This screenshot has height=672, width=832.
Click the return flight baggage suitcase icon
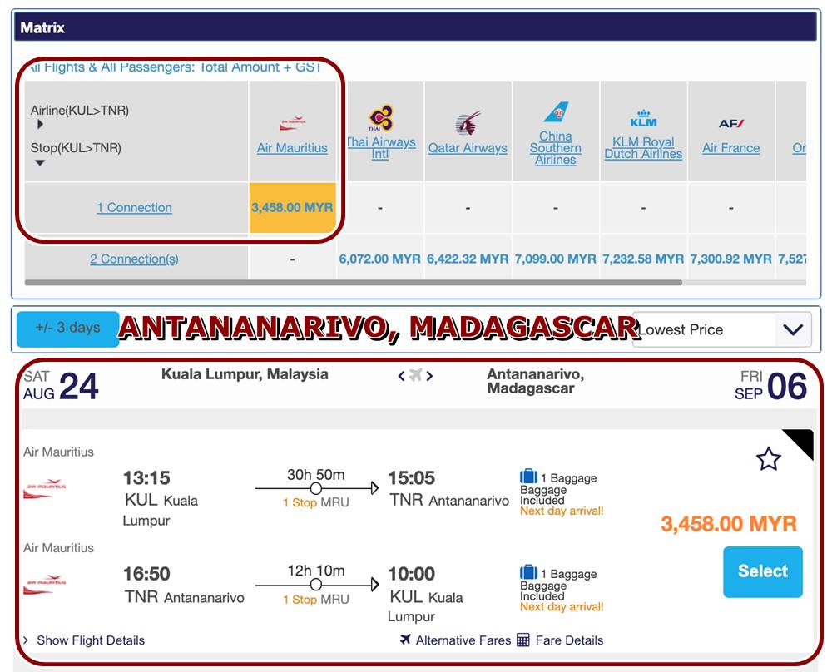click(x=528, y=571)
